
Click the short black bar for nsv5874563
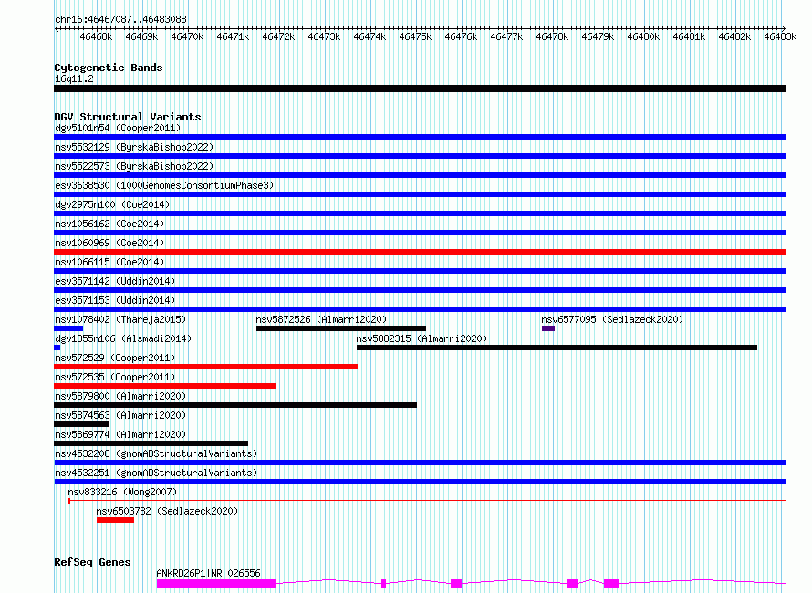point(81,424)
